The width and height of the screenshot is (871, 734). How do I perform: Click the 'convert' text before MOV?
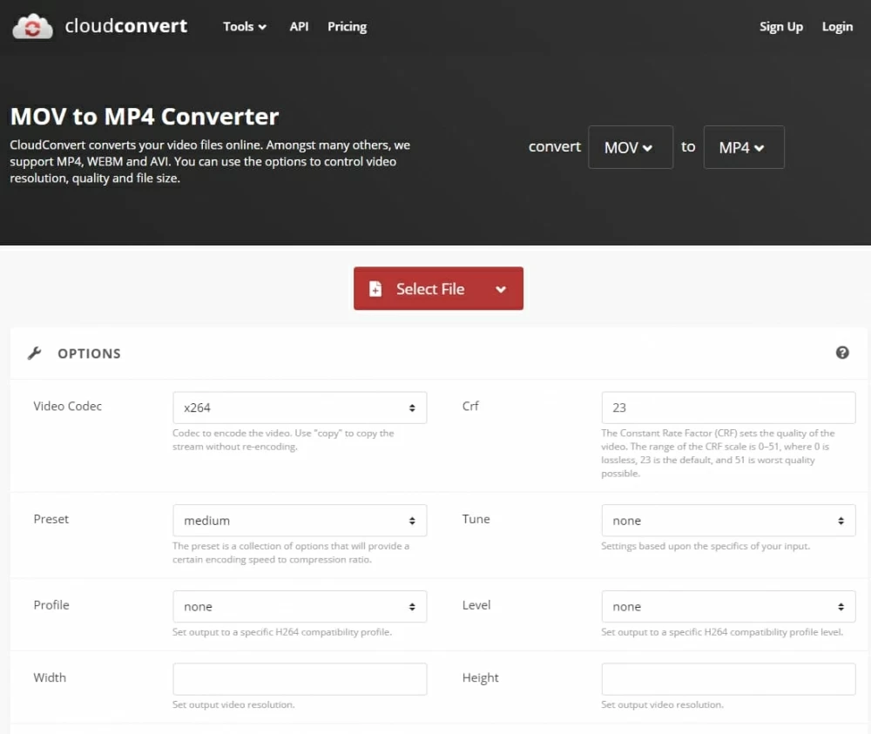click(554, 146)
